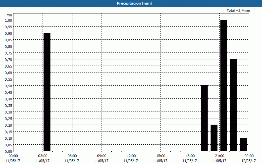This screenshot has height=164, width=262.
Task: Click the 12:00 time axis label
Action: (131, 156)
